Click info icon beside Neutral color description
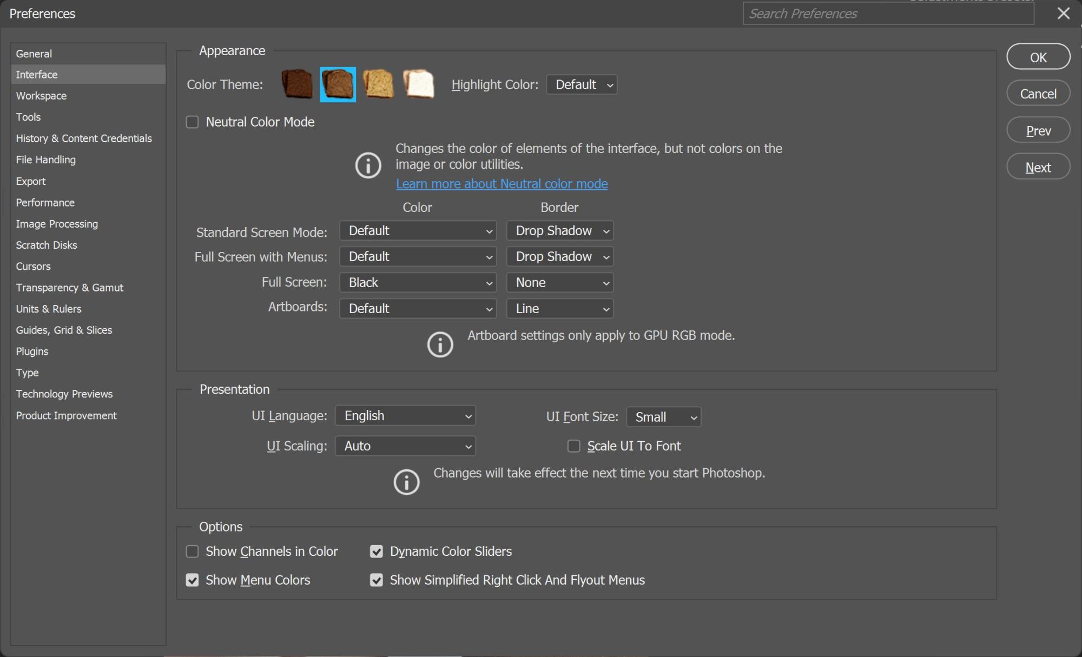This screenshot has height=657, width=1082. coord(368,165)
